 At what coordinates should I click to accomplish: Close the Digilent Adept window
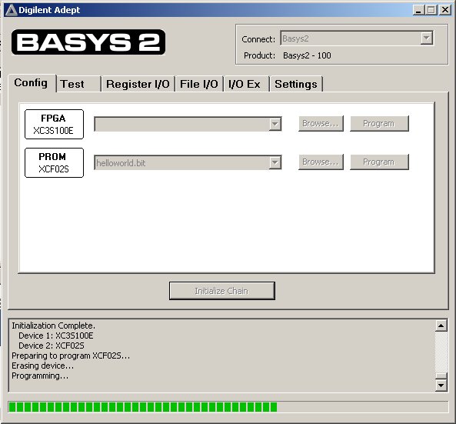click(x=445, y=10)
